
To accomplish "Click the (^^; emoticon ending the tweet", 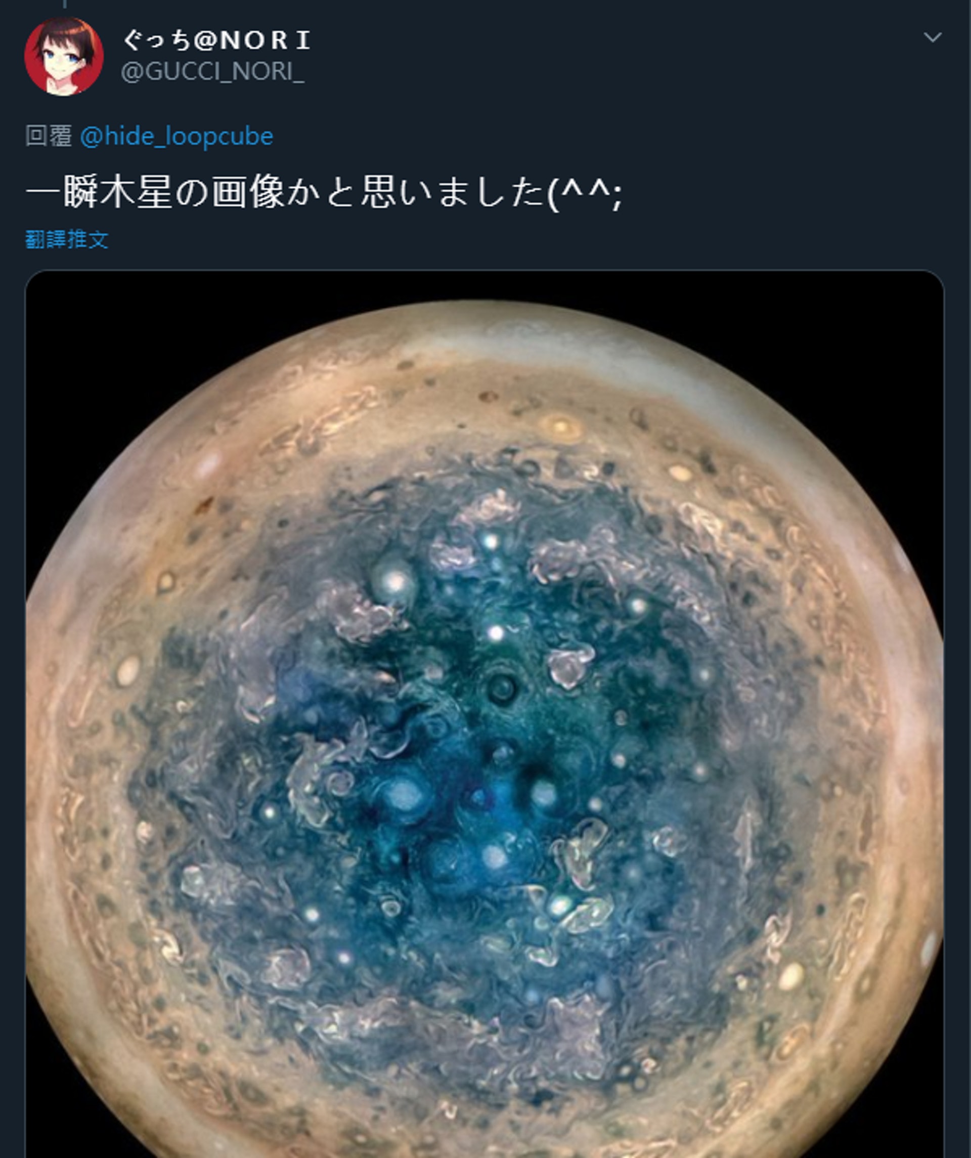I will pyautogui.click(x=585, y=194).
